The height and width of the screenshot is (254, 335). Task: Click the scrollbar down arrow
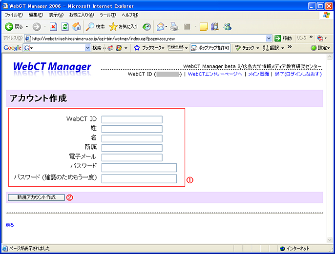click(x=330, y=240)
